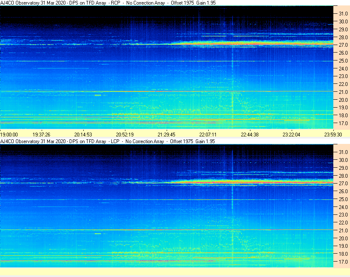This screenshot has width=350, height=277.
Task: Pick the 24.0 frequency label in LCP panel
Action: (343, 207)
